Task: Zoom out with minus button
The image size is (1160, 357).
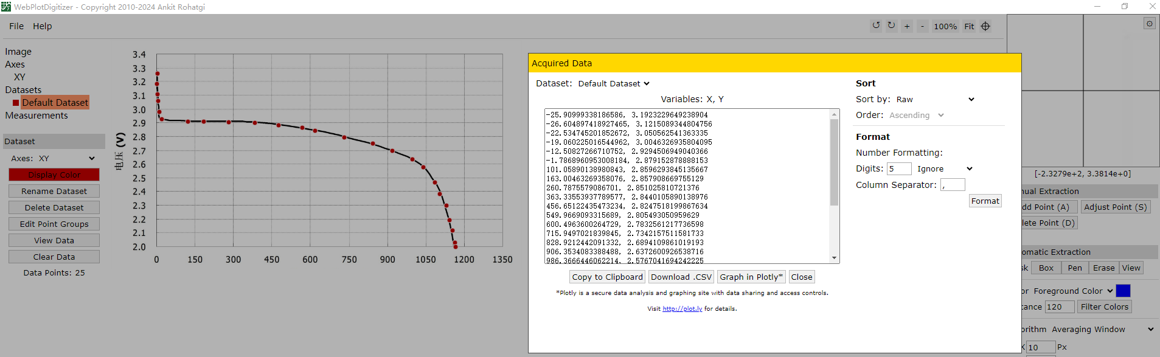Action: click(x=922, y=26)
